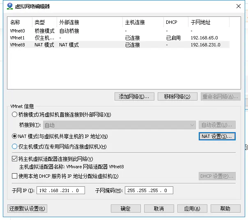Click the Virtual Network Editor globe icon

pos(10,6)
